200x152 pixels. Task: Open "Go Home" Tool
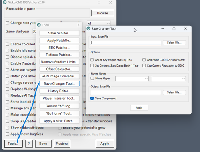(x=59, y=113)
